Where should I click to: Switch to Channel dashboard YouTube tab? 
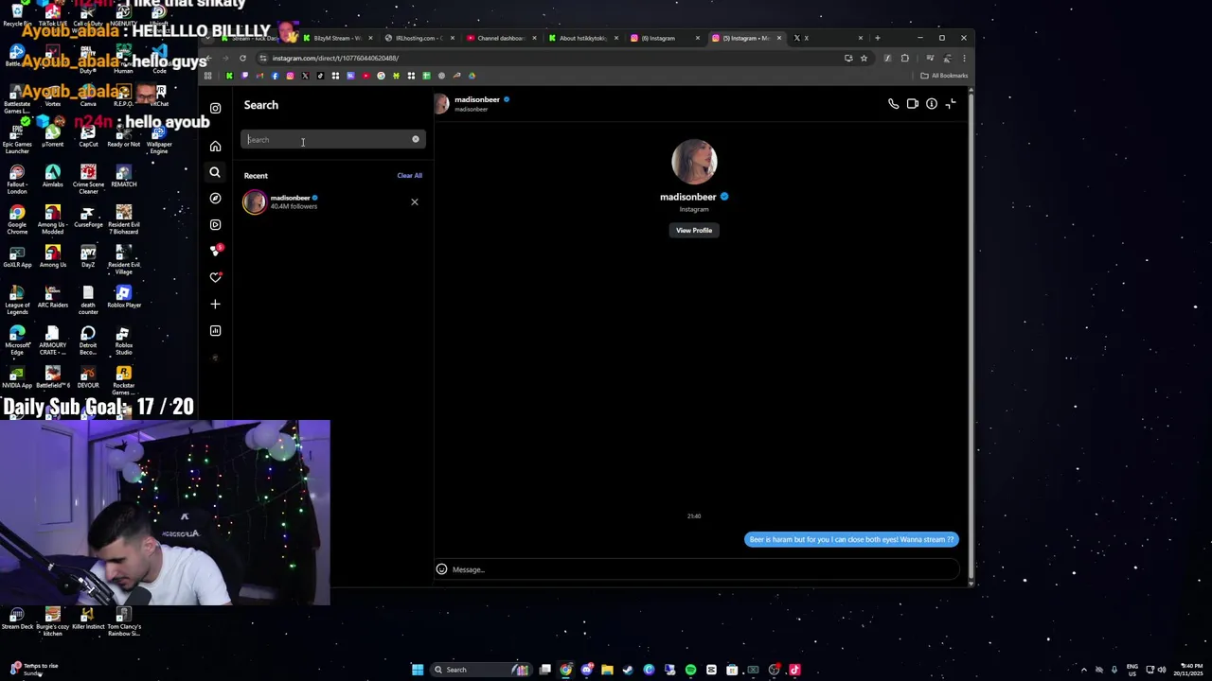point(502,38)
